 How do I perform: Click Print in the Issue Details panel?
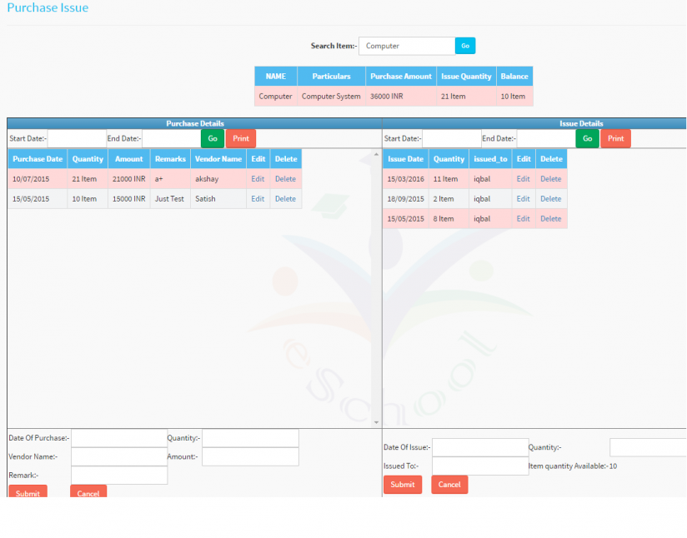615,138
